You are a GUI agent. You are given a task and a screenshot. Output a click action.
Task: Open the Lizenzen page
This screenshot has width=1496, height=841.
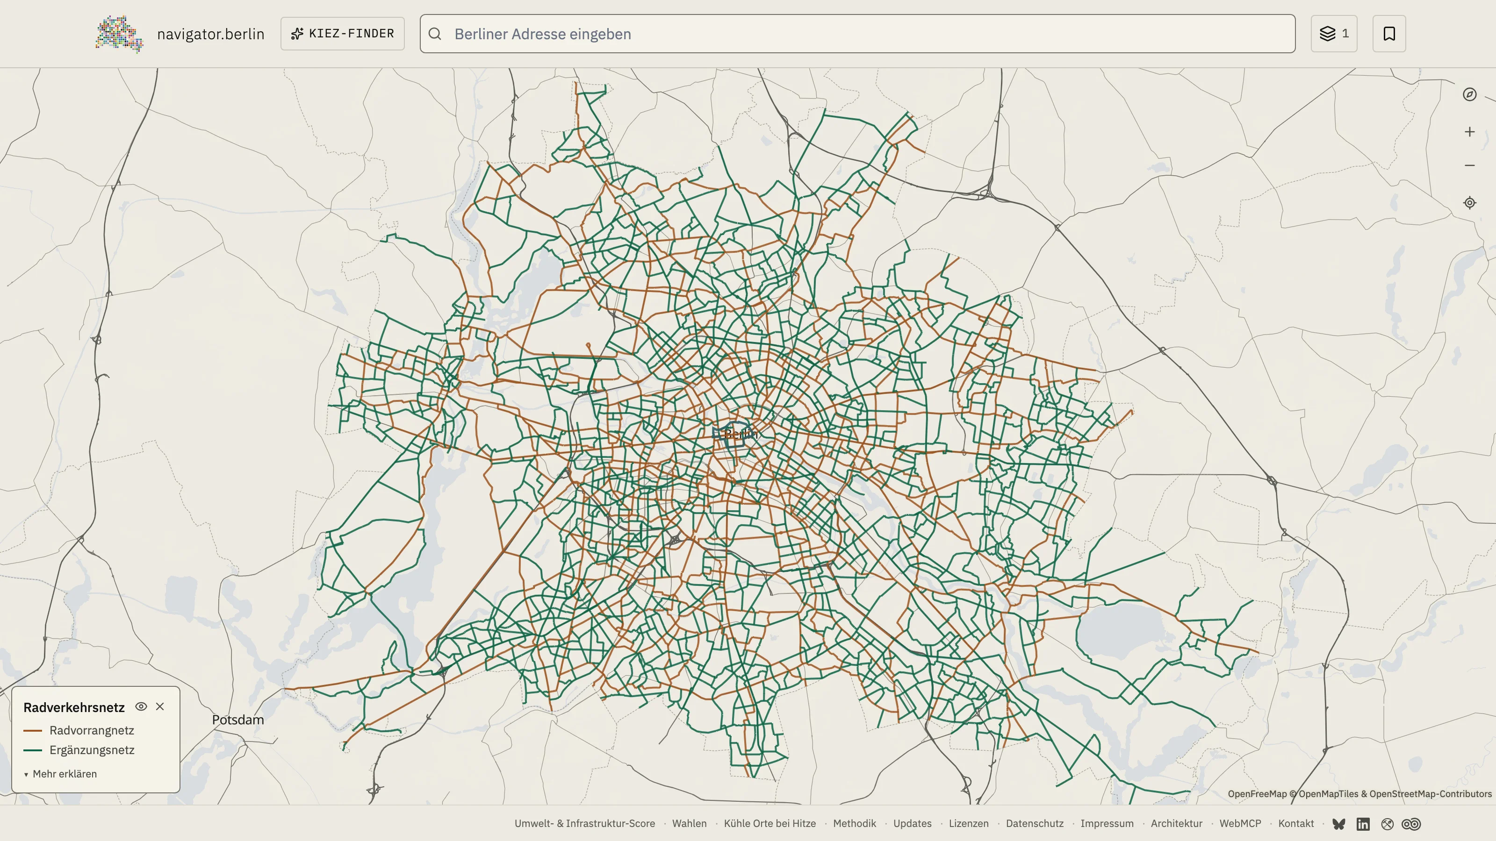click(x=969, y=824)
